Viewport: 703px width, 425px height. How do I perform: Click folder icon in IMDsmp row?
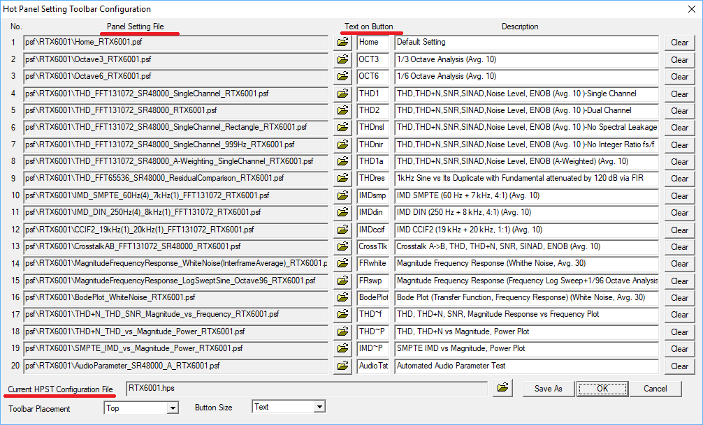pos(342,196)
